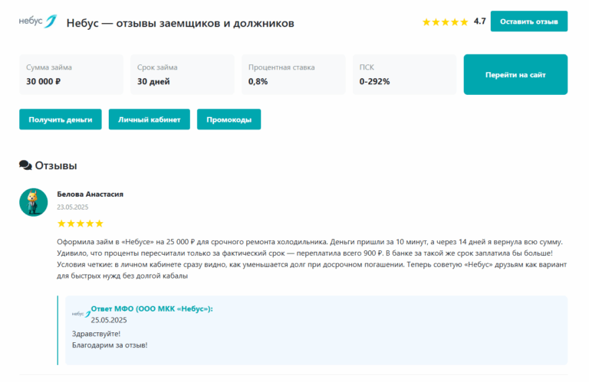Click the header star rating next to 4.7

tap(445, 21)
